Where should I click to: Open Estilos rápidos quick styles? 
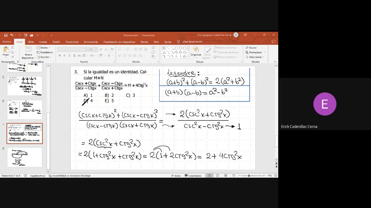click(x=208, y=53)
